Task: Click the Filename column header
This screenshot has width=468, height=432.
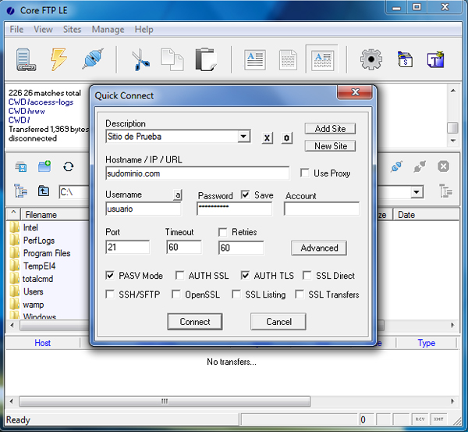Action: tap(55, 214)
